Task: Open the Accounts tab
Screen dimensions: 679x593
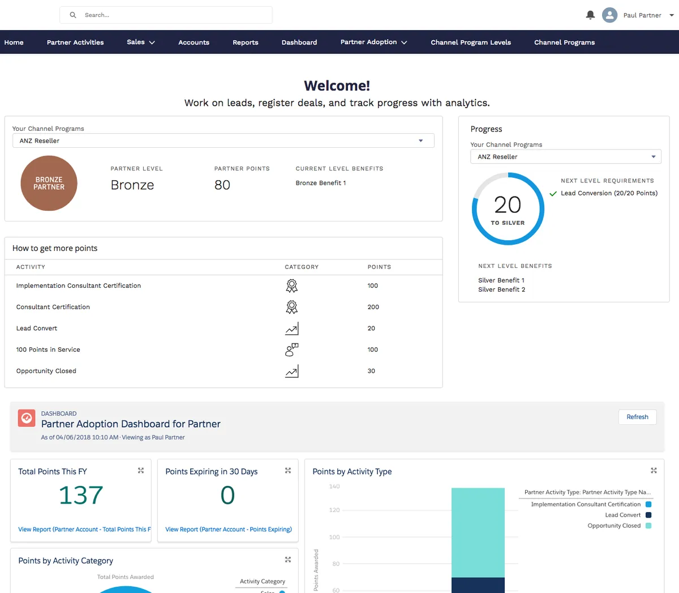Action: pos(194,42)
